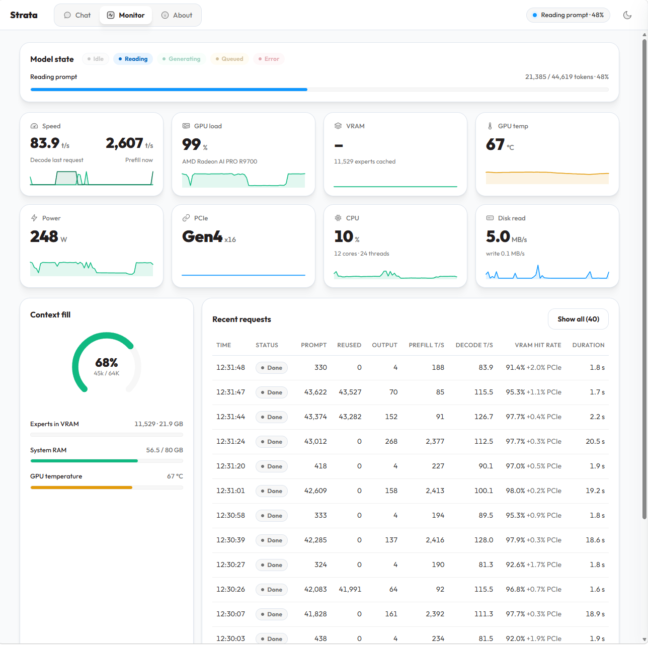The width and height of the screenshot is (648, 645).
Task: Click the Speed gauge icon
Action: [x=34, y=126]
